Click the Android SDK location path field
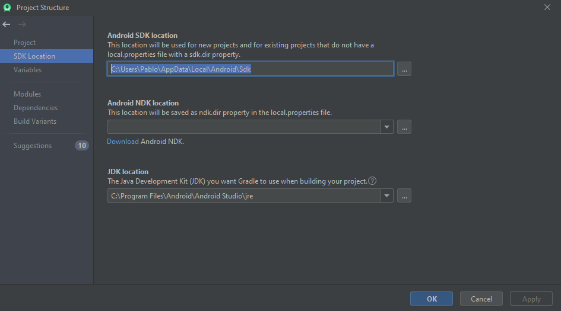 click(251, 69)
